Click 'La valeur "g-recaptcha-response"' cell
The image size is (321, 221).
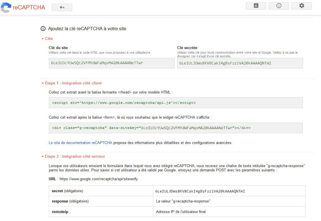[x=229, y=201]
